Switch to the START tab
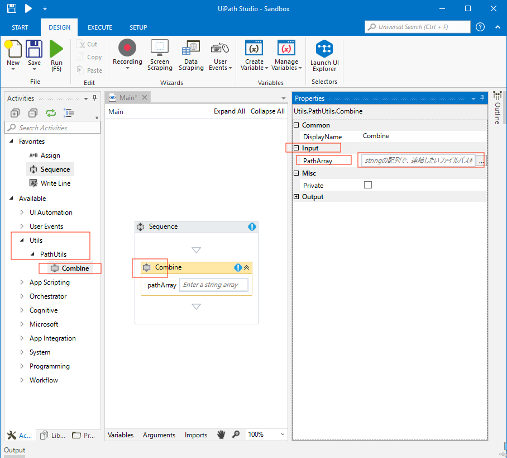507x458 pixels. tap(20, 27)
